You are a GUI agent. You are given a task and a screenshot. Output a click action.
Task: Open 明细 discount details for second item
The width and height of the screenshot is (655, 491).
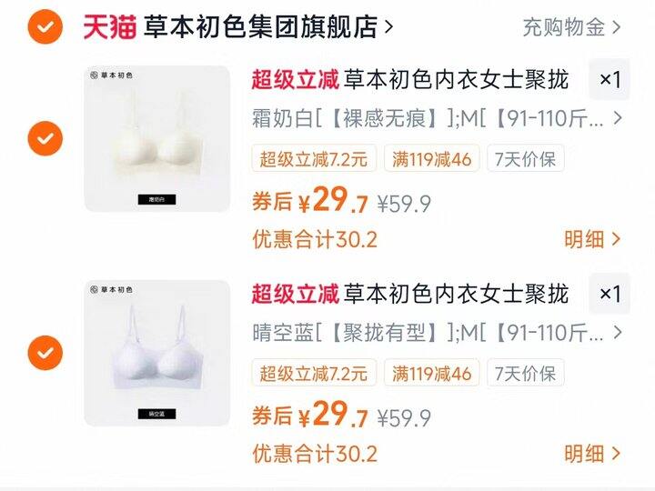[592, 454]
